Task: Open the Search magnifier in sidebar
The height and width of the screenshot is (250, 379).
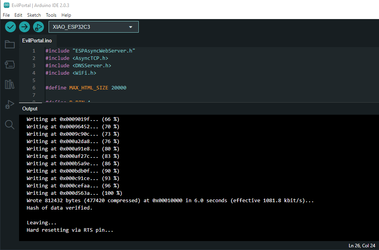Action: click(x=10, y=124)
